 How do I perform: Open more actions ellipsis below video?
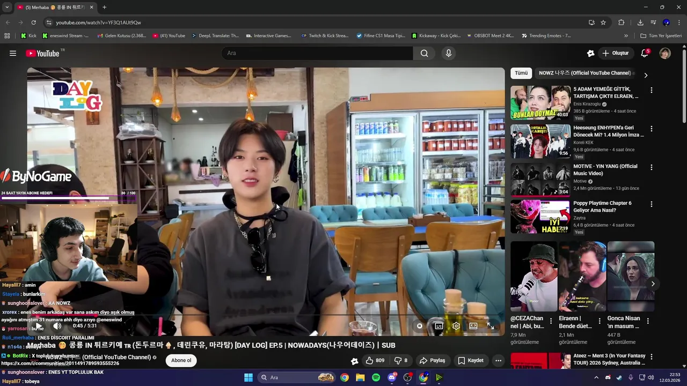498,360
